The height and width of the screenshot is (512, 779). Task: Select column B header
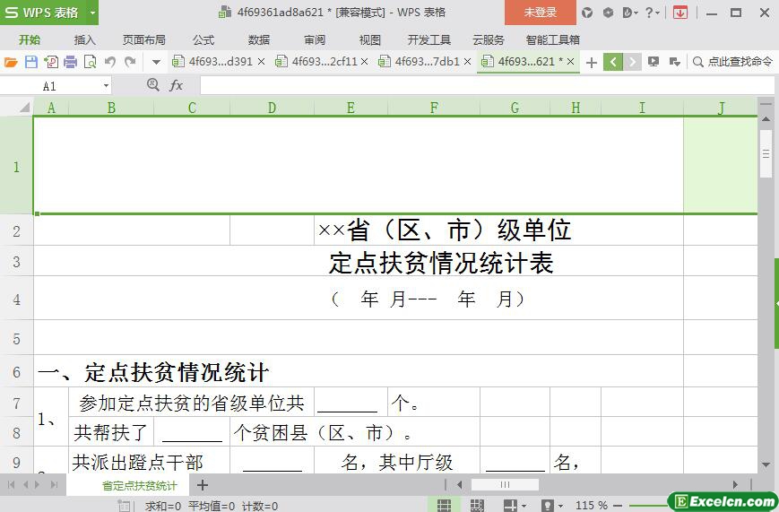tap(111, 108)
